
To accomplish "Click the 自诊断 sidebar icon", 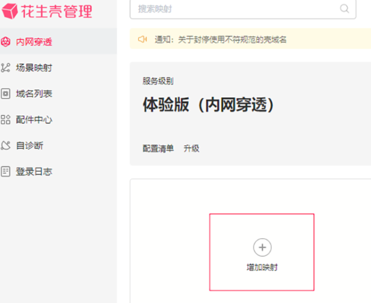I will 5,145.
